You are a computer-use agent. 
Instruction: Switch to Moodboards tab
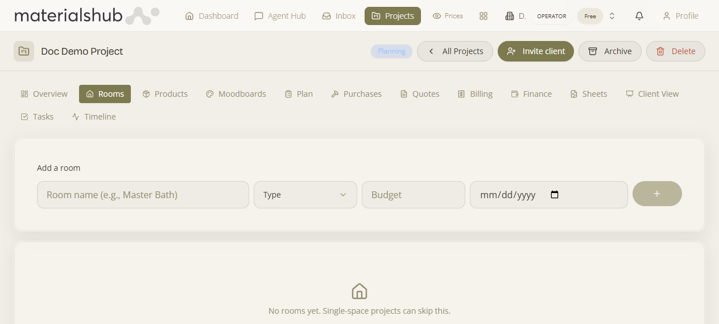[236, 94]
